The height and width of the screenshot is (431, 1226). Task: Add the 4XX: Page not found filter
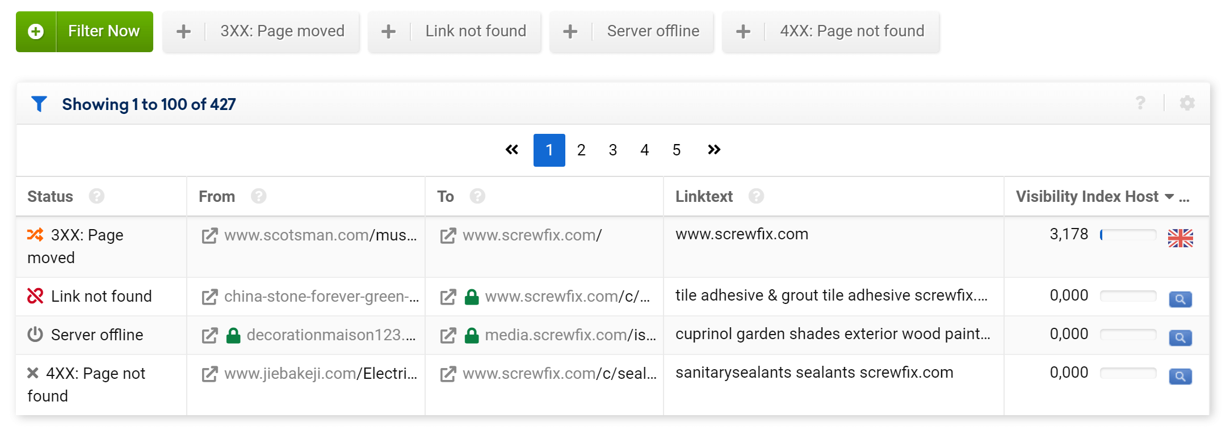pos(831,32)
